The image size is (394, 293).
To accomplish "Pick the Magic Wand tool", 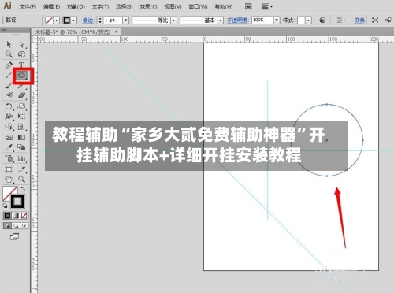I will click(x=9, y=54).
